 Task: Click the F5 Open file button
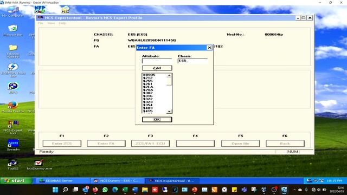tap(241, 144)
